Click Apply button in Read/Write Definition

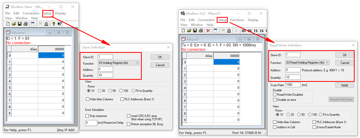click(x=344, y=85)
